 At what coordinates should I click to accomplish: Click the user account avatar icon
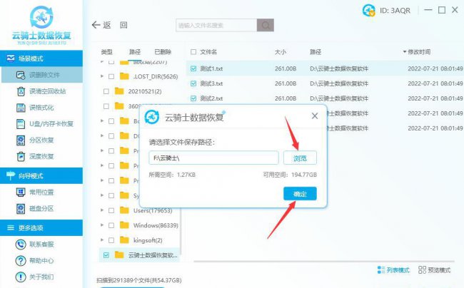coord(369,11)
